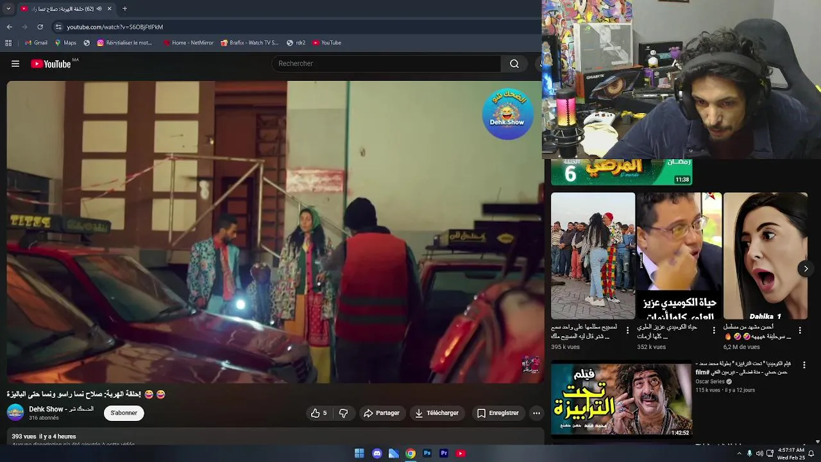Open the 11:38 episode 6 thumbnail

(622, 172)
